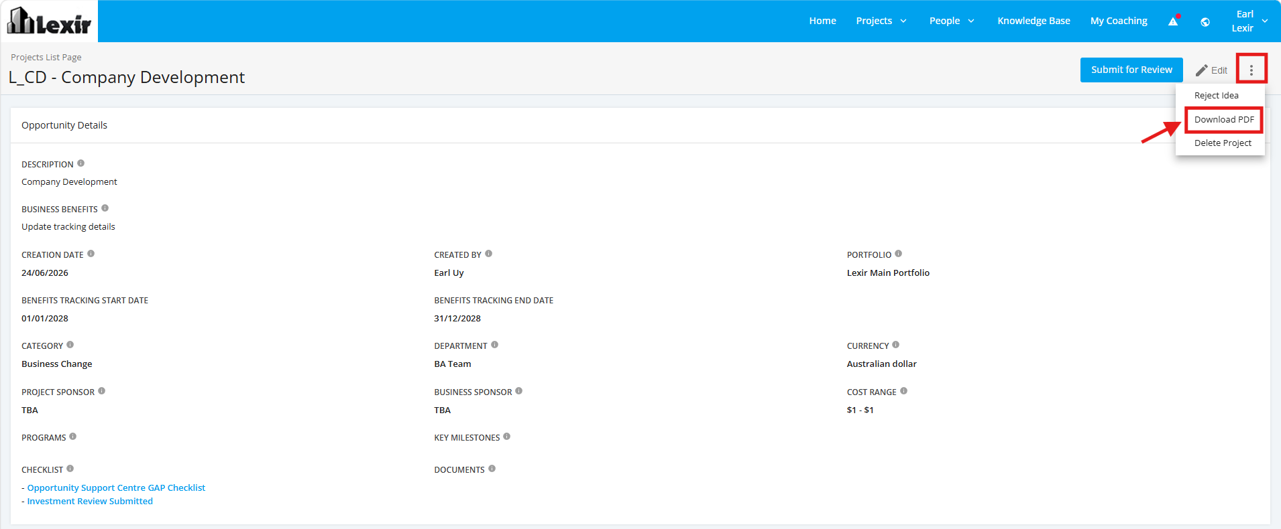Expand the People dropdown in navbar
The height and width of the screenshot is (529, 1281).
(952, 21)
